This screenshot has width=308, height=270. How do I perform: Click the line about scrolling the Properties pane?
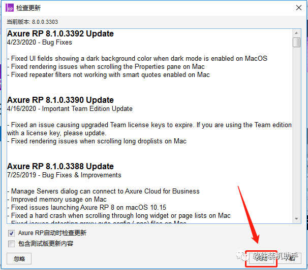point(106,66)
